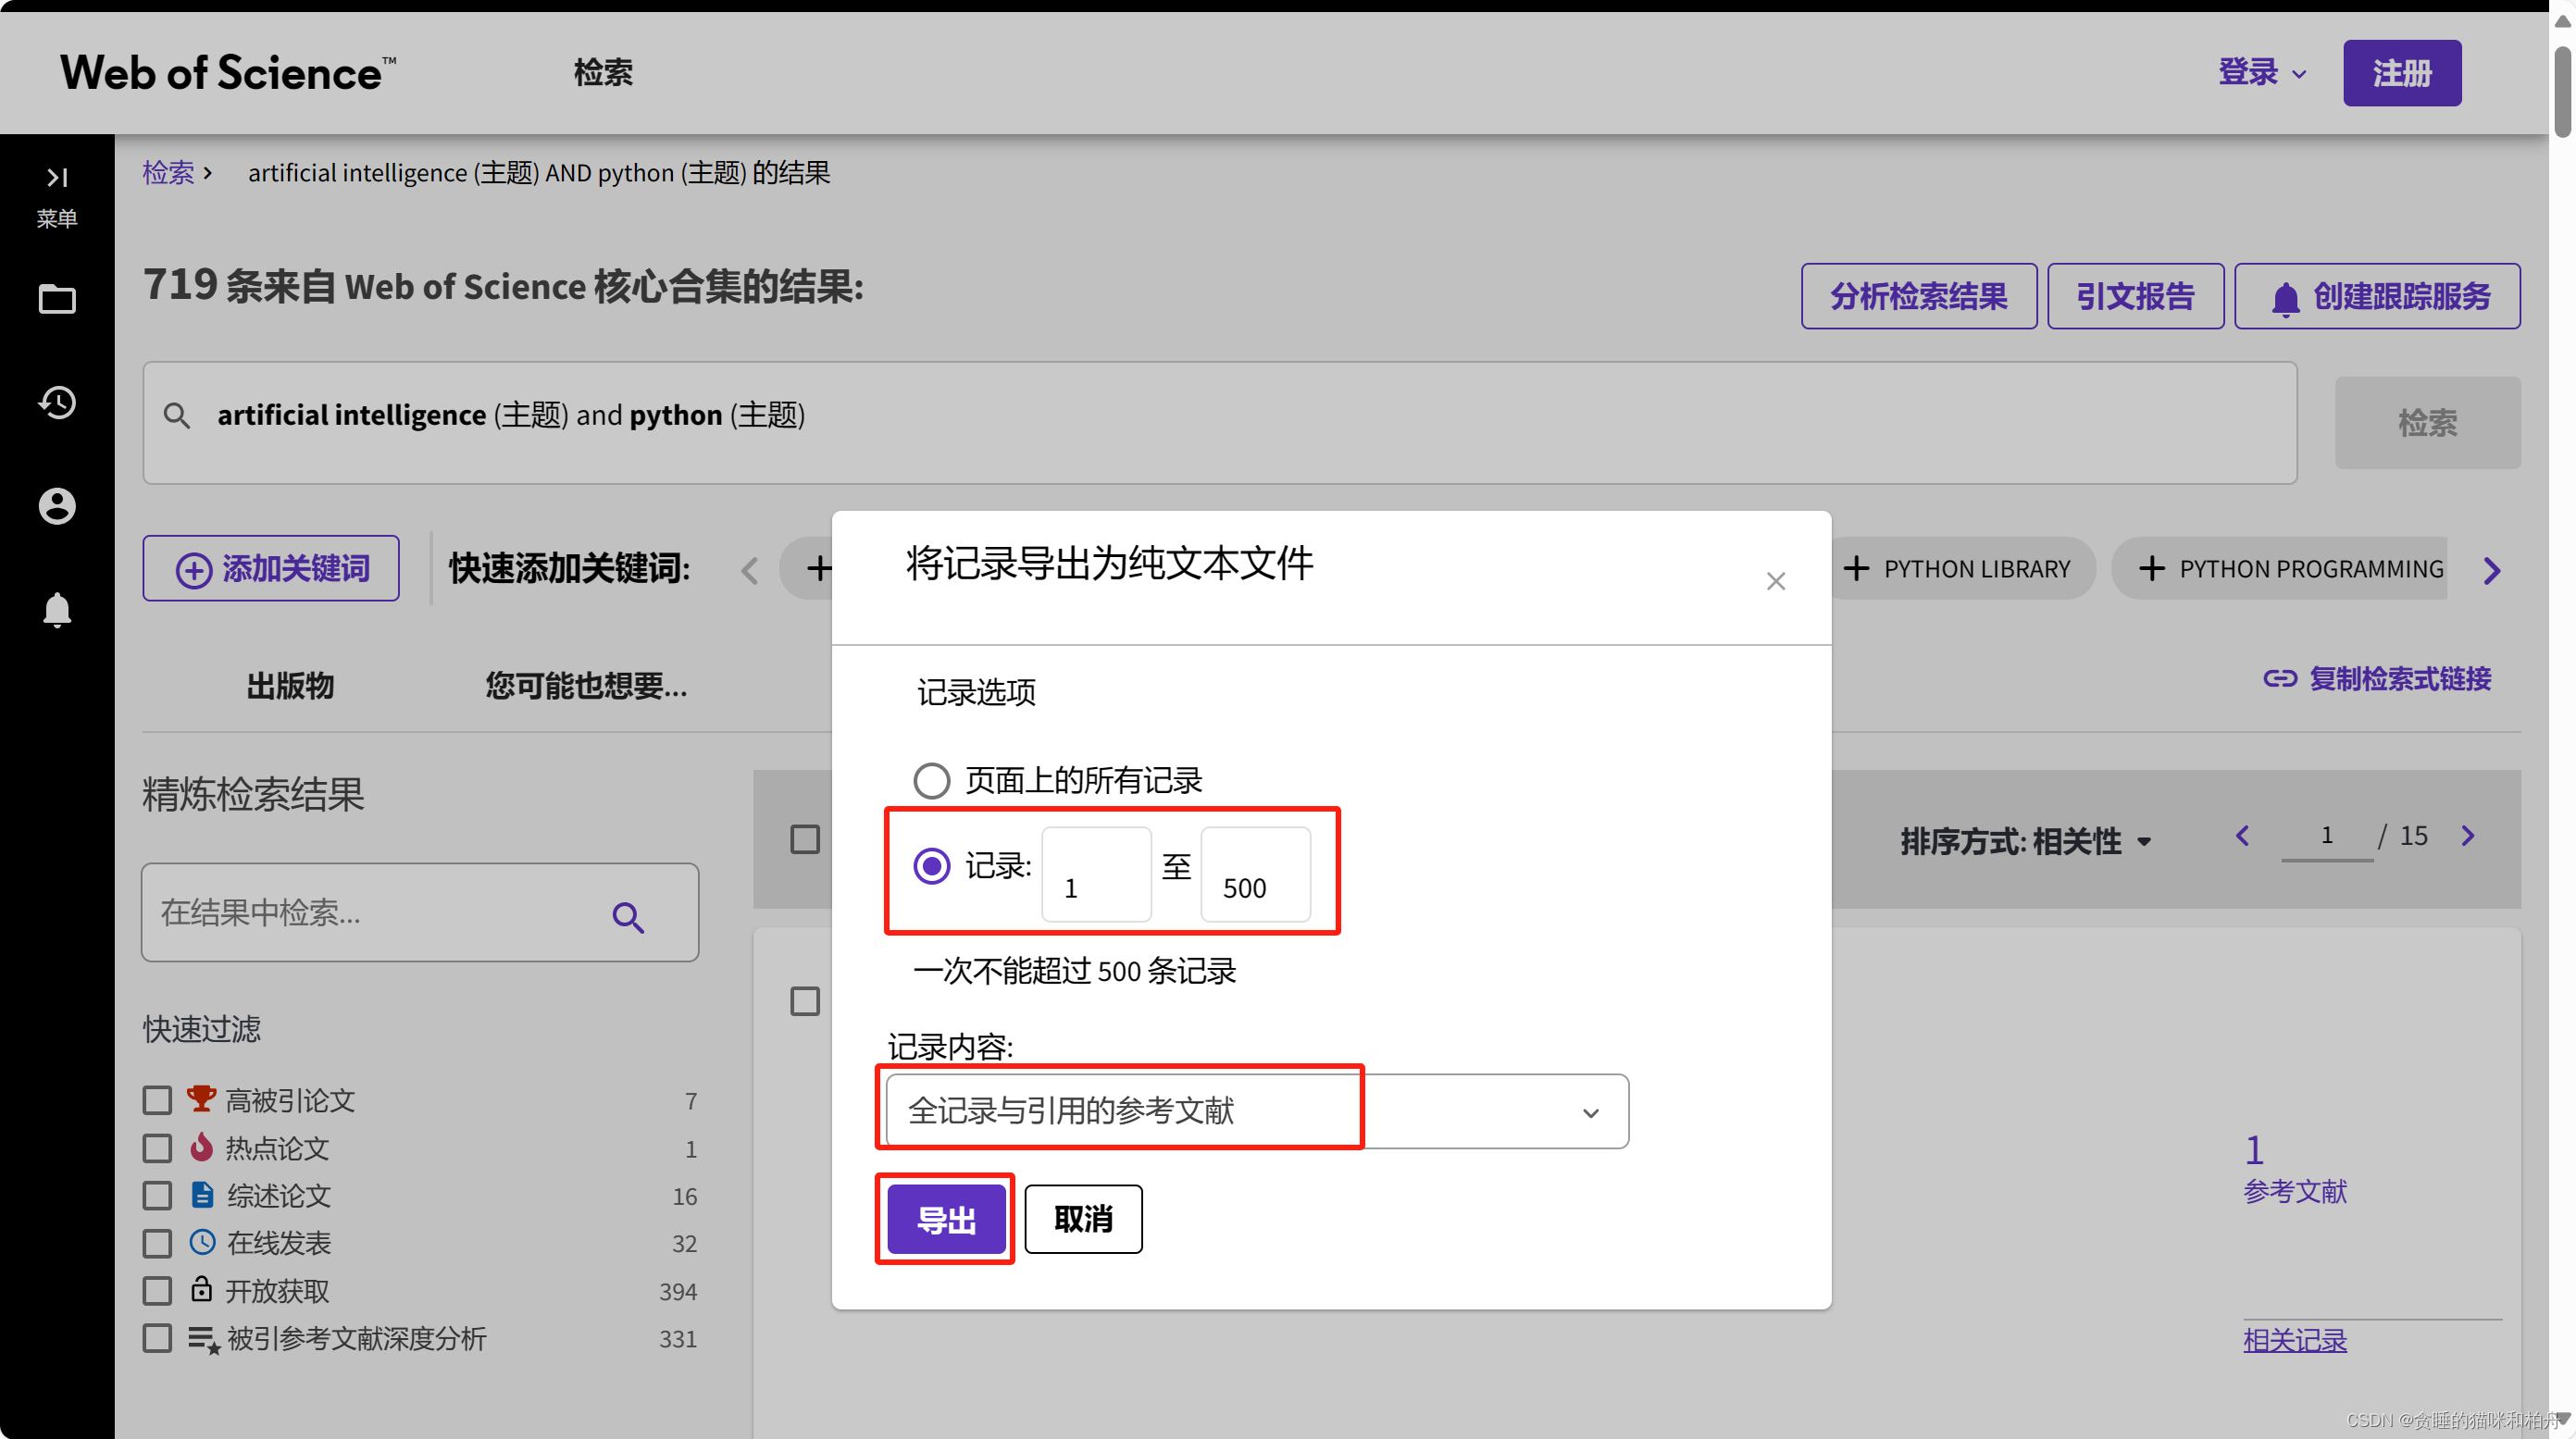Screen dimensions: 2576x1439
Task: Click the 导出 export button
Action: click(945, 1219)
